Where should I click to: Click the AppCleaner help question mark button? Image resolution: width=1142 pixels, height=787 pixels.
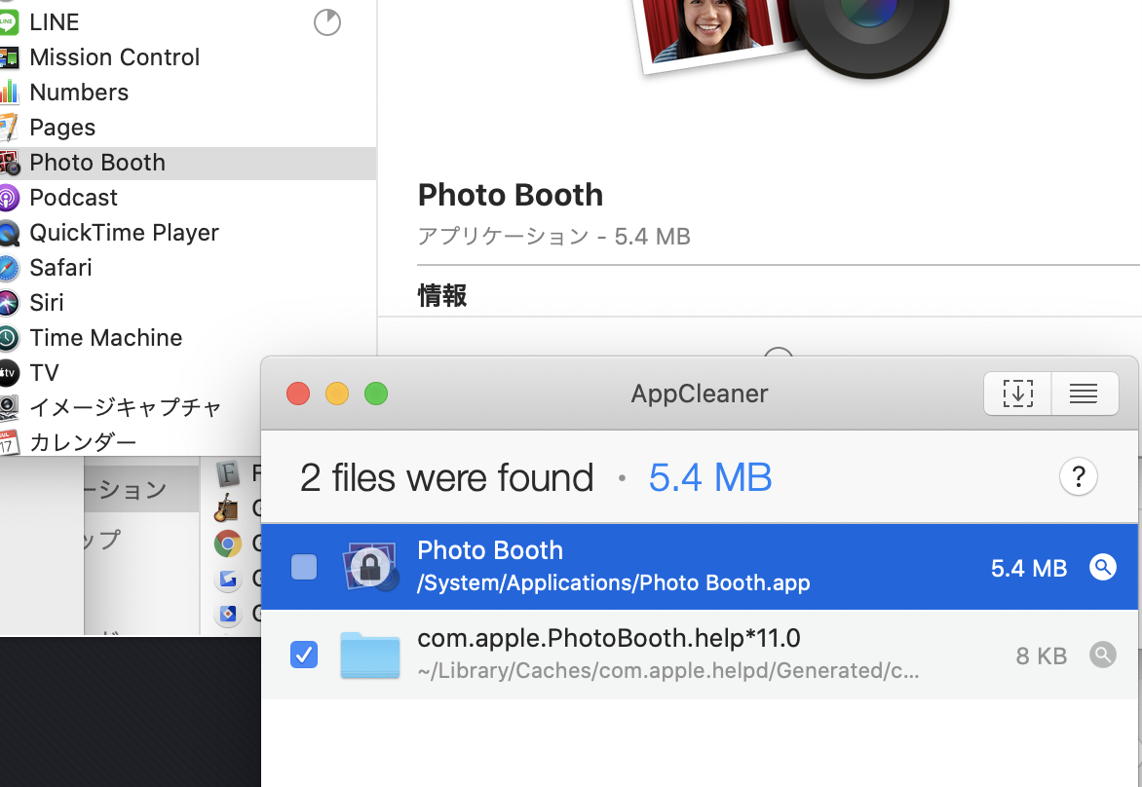click(x=1079, y=477)
